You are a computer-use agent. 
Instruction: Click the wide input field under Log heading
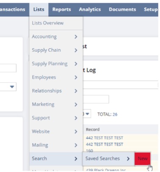coord(121,85)
